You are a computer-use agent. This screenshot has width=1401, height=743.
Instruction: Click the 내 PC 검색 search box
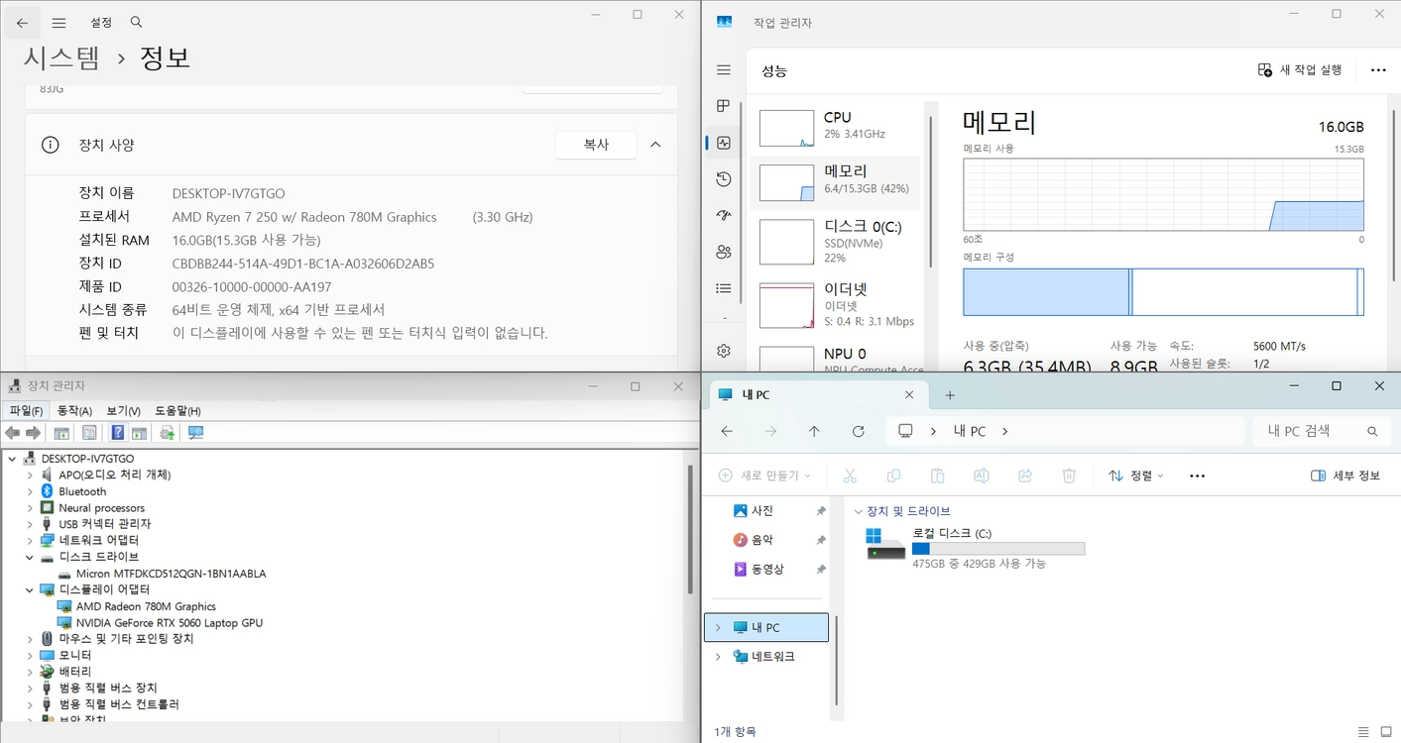pyautogui.click(x=1322, y=431)
